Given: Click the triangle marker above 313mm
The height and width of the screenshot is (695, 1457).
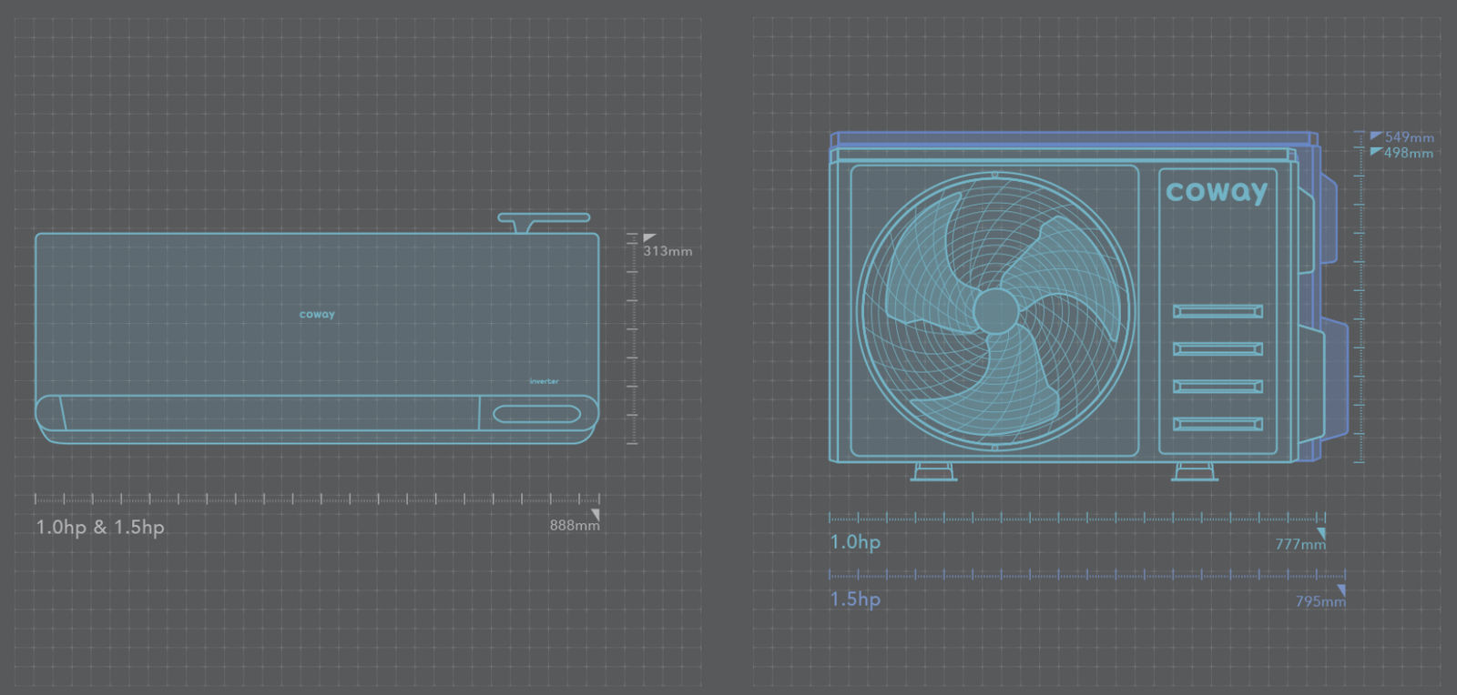Looking at the screenshot, I should pyautogui.click(x=648, y=238).
